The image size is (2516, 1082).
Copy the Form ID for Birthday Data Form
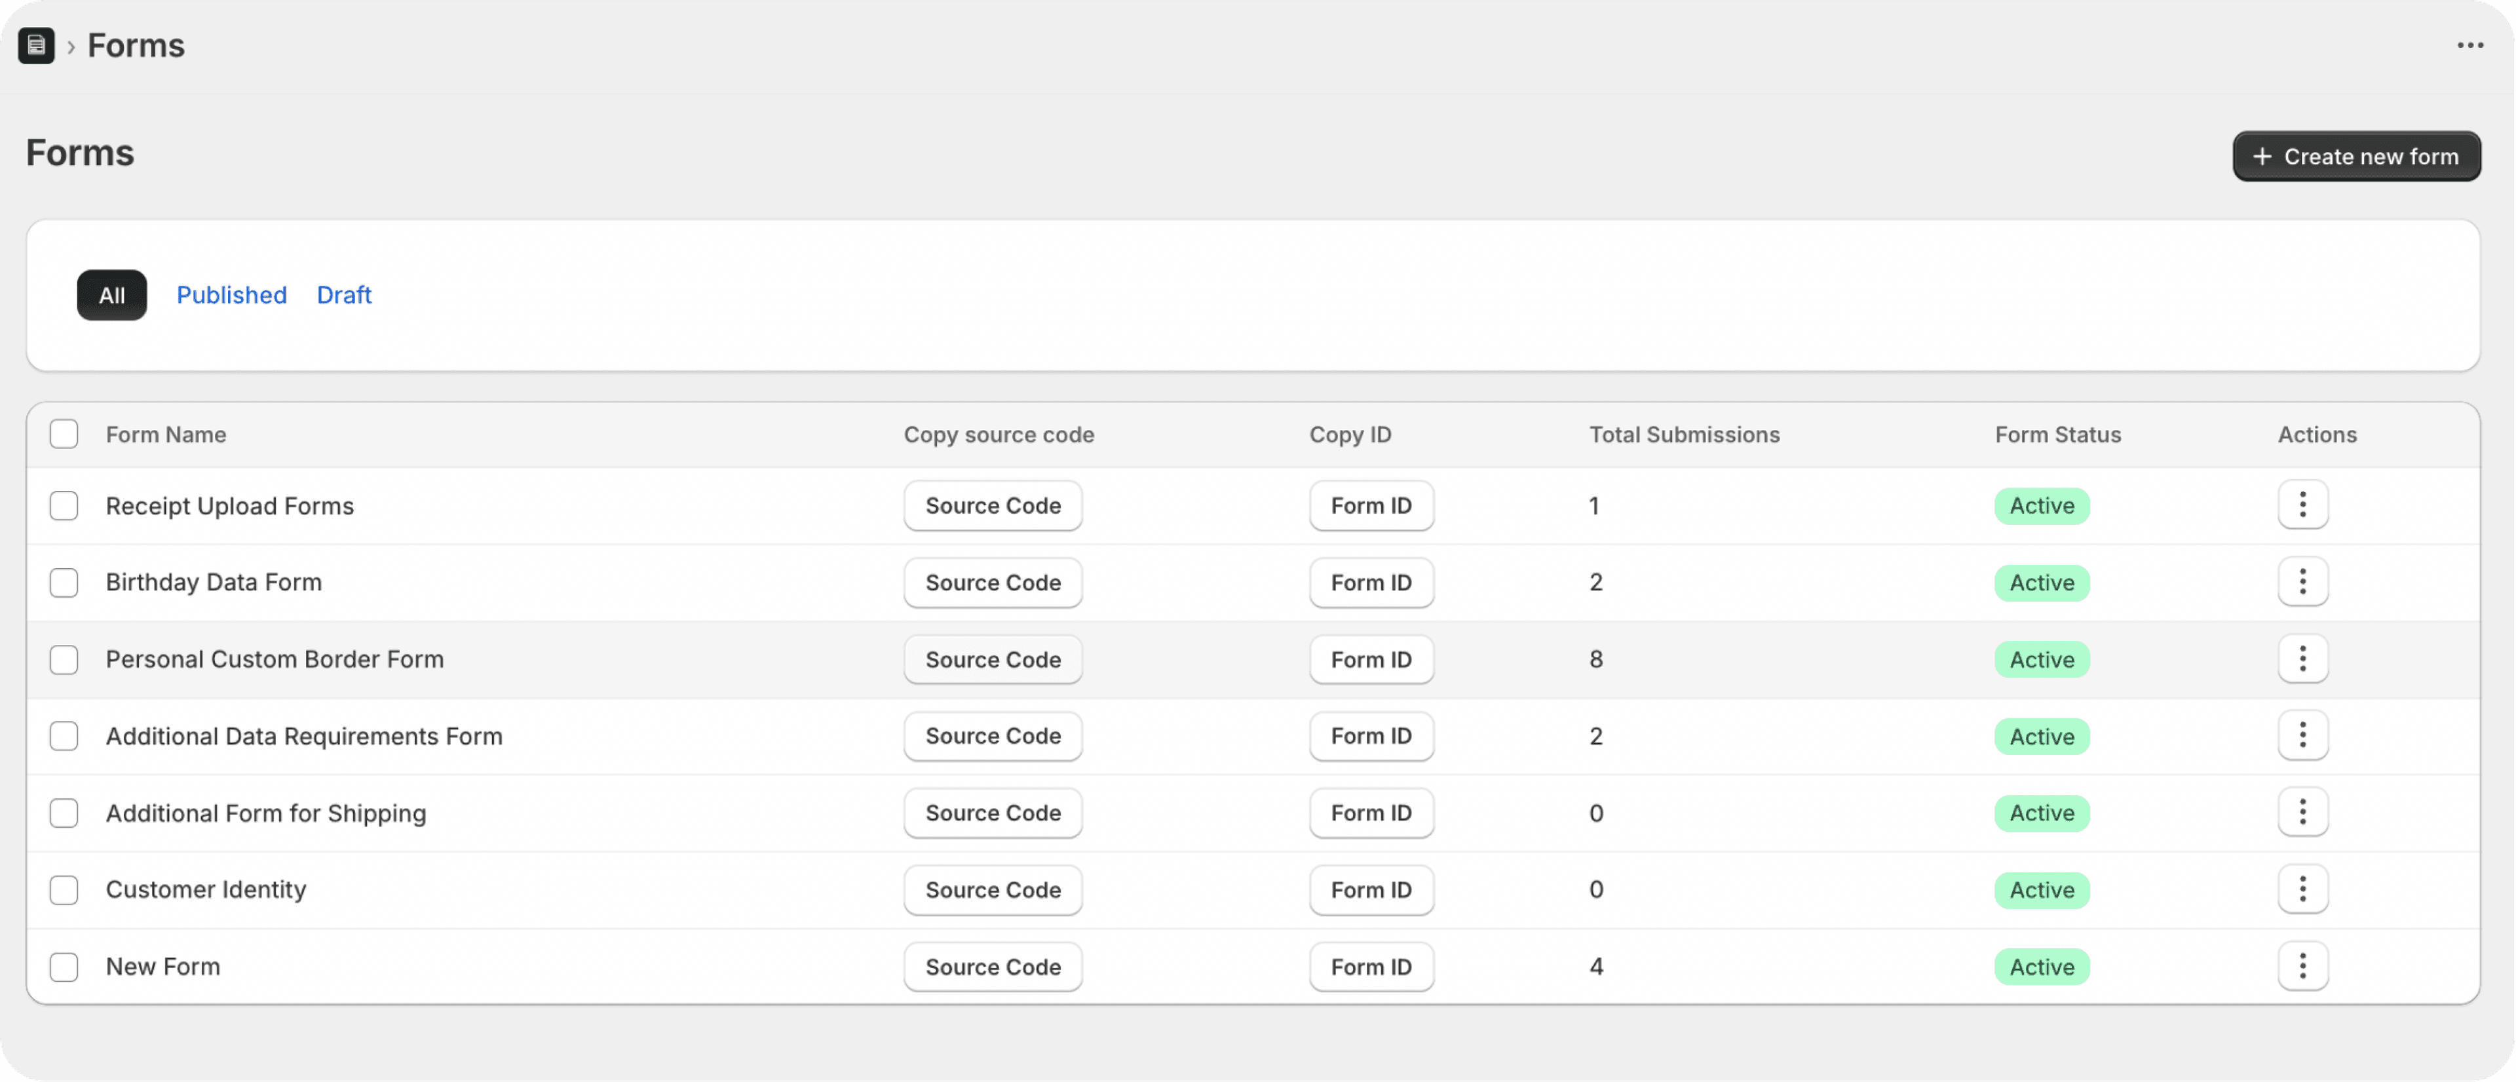1371,582
